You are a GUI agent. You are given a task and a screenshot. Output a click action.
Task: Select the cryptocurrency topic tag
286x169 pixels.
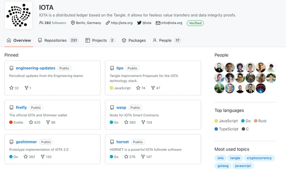[x=259, y=158]
